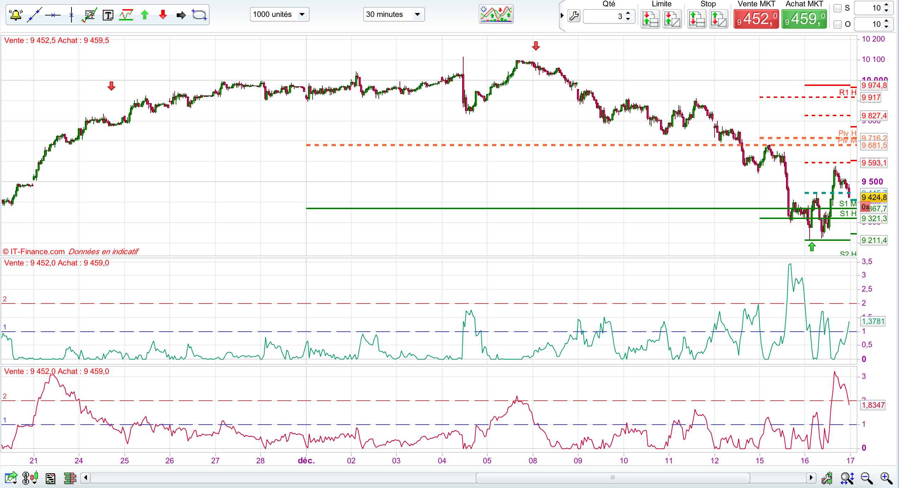Click the red Vente MKT sell button
The image size is (899, 488).
[x=756, y=19]
